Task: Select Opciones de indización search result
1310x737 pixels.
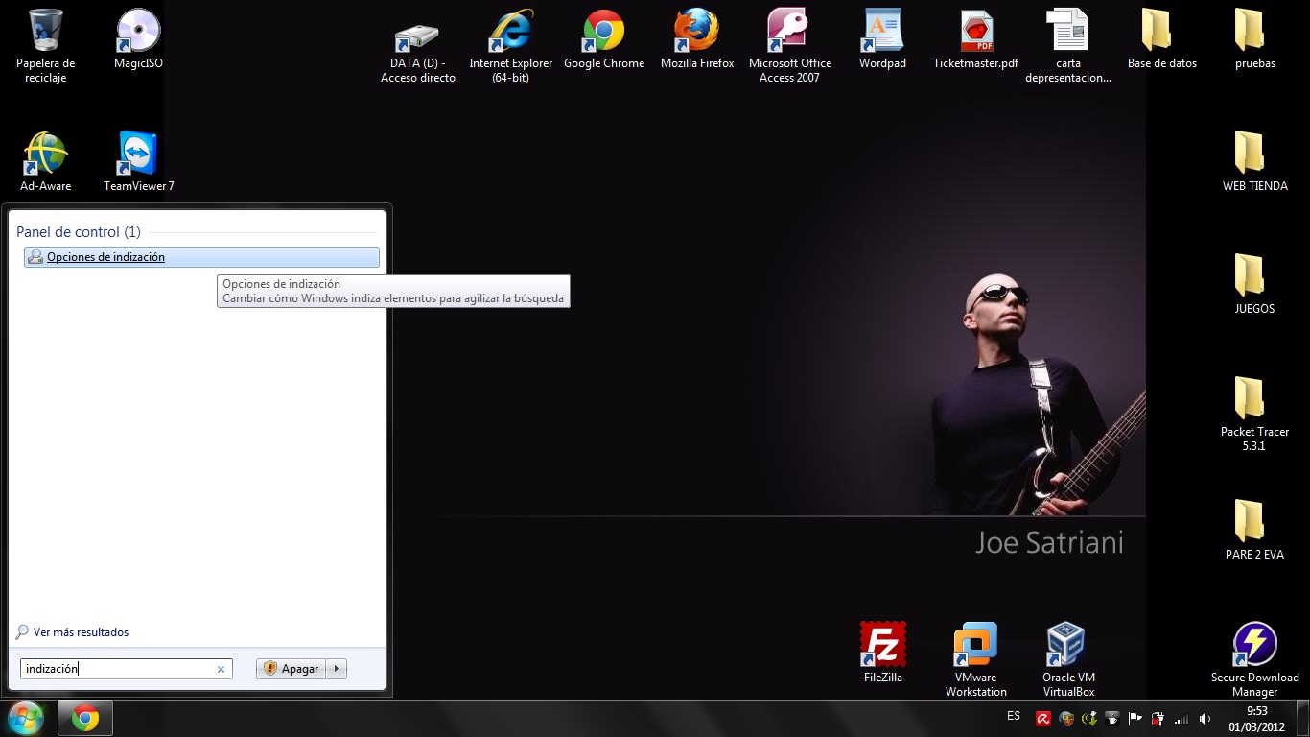Action: click(105, 257)
